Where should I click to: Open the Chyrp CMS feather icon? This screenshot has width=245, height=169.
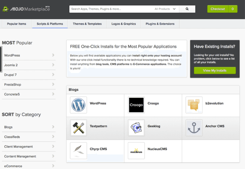point(78,151)
